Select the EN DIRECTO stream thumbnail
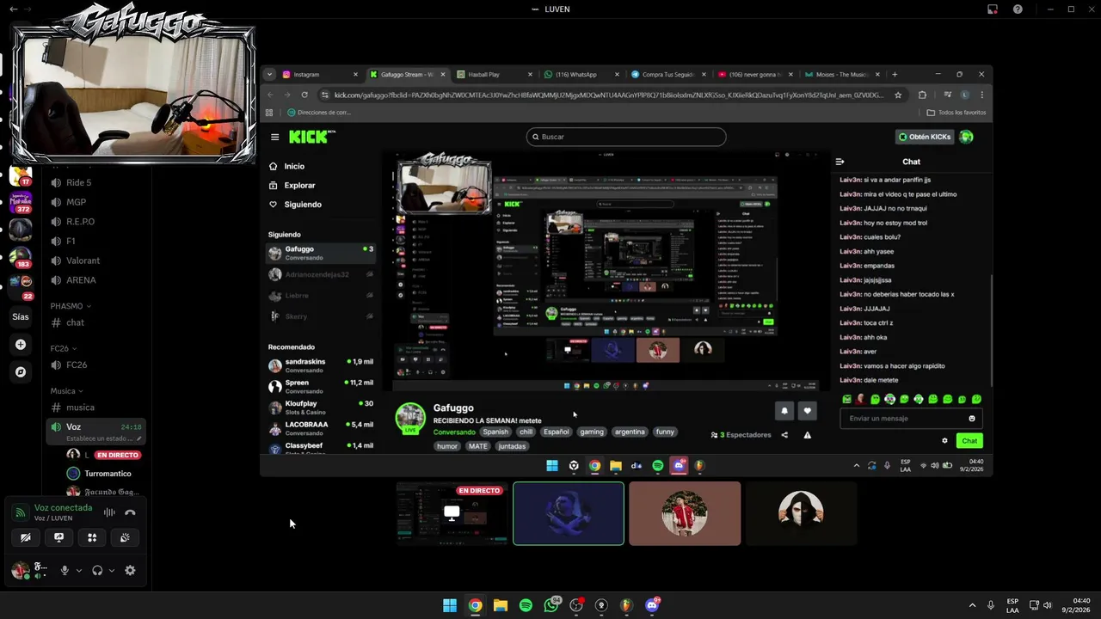The height and width of the screenshot is (619, 1101). pyautogui.click(x=452, y=513)
